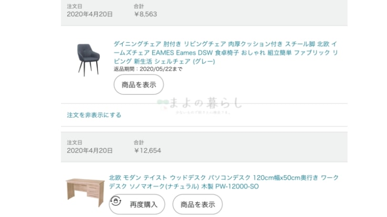Open the ダイニングチェア 肘付き product title link
Viewport: 387px width, 217px height.
(225, 53)
